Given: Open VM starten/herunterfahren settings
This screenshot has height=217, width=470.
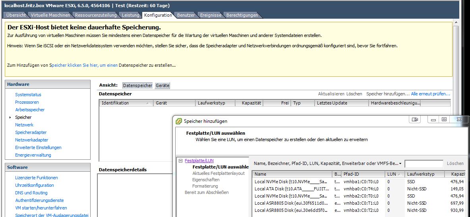Looking at the screenshot, I should (41, 208).
